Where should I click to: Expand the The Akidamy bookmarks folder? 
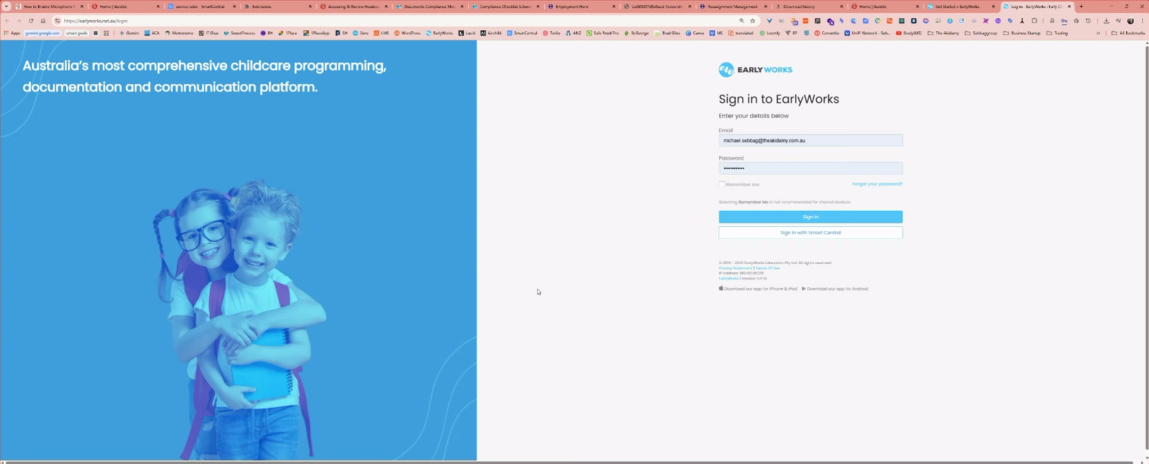pos(943,33)
